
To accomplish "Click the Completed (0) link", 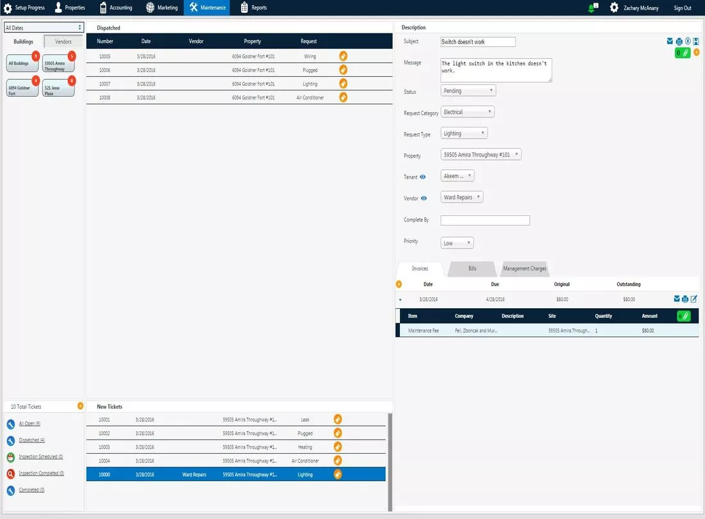I will (x=31, y=490).
